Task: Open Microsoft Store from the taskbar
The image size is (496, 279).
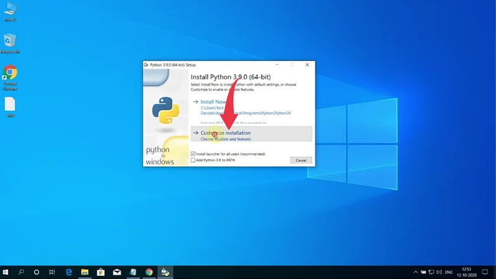Action: (x=101, y=272)
